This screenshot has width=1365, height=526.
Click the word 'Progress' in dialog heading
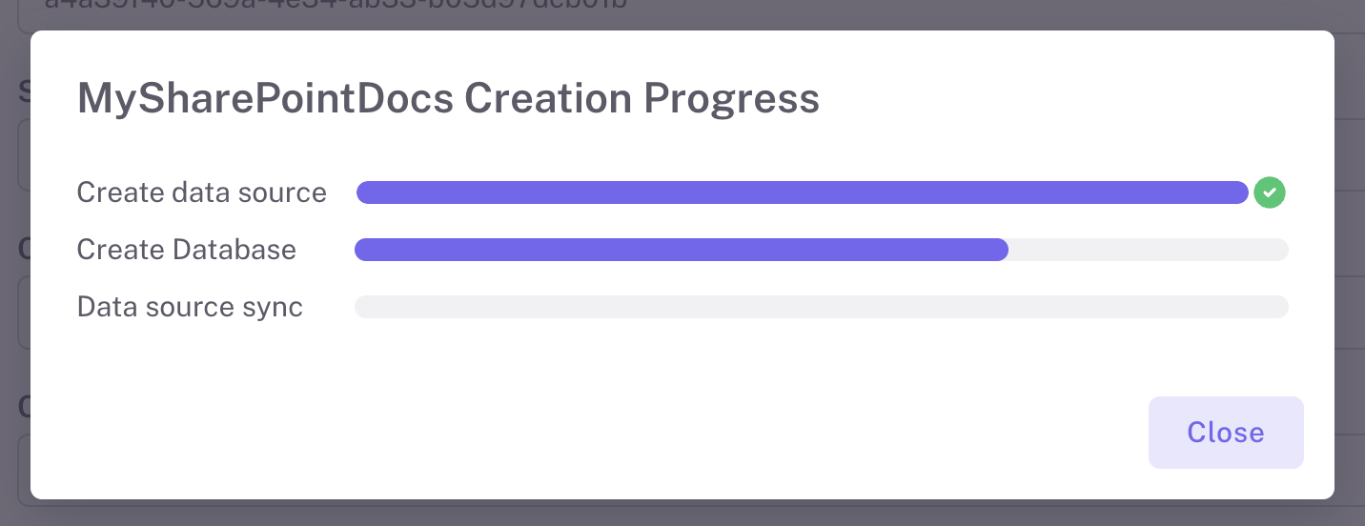point(731,99)
